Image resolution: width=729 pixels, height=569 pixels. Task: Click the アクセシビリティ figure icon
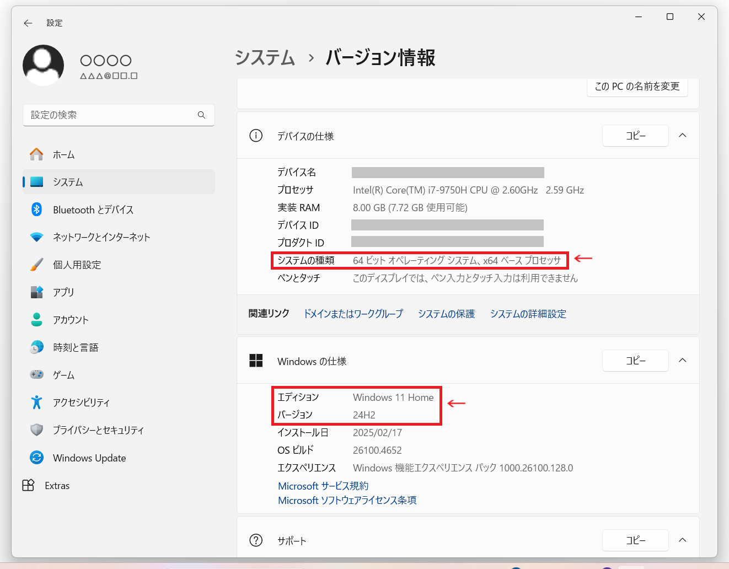36,402
